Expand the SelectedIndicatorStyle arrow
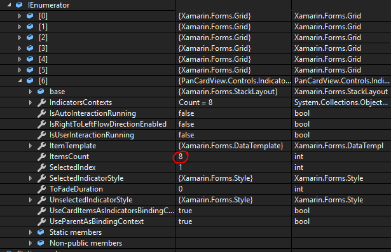This screenshot has width=391, height=252. tap(30, 178)
